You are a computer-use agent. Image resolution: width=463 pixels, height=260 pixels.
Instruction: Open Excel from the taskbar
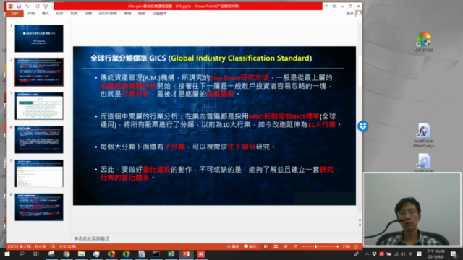click(171, 254)
